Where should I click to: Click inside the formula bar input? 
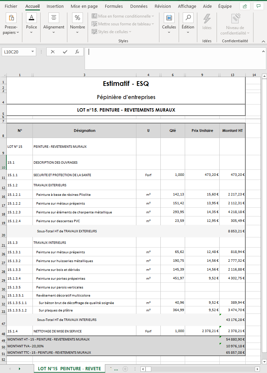click(175, 58)
